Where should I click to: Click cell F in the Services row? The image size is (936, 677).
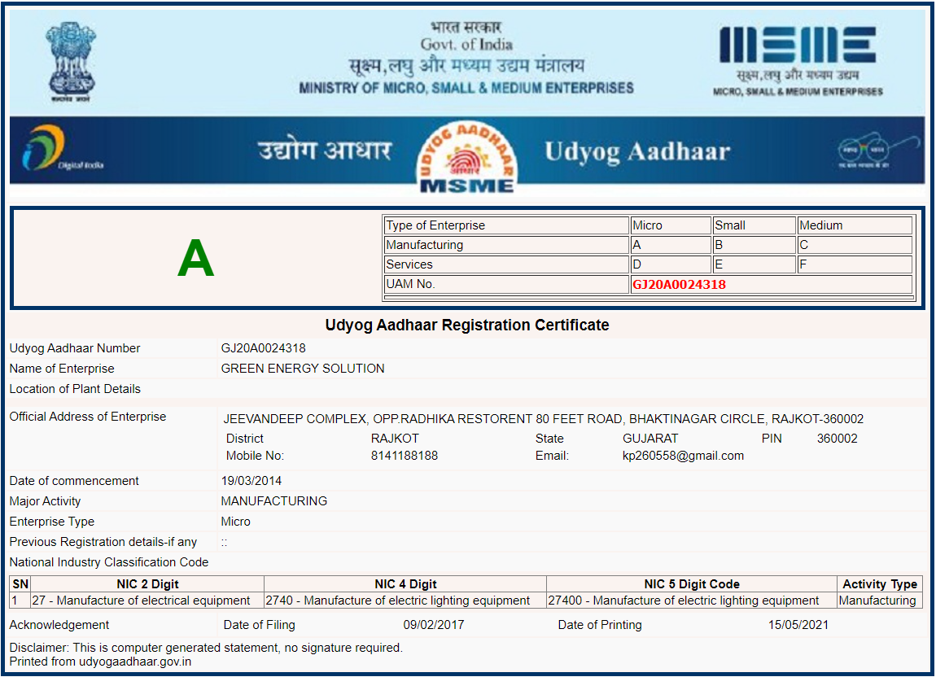pos(855,264)
